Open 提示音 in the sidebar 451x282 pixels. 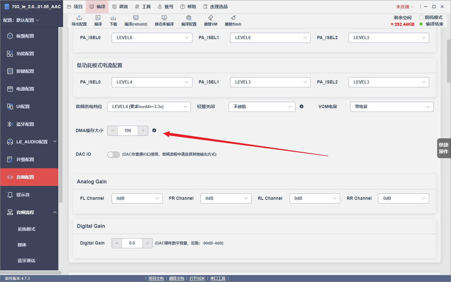pos(29,195)
